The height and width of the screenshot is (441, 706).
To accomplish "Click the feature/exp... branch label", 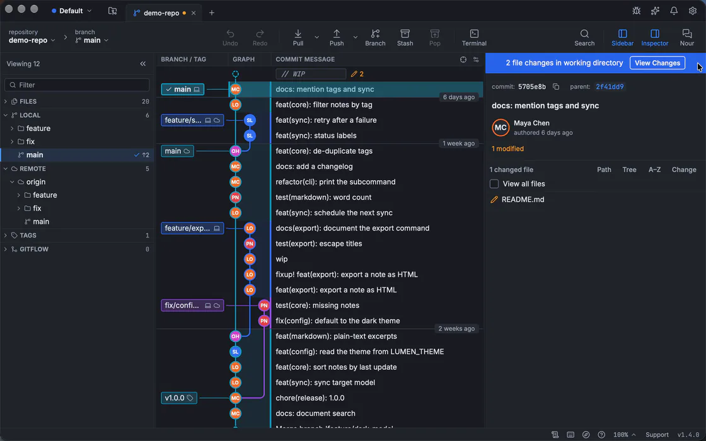I will (x=192, y=228).
